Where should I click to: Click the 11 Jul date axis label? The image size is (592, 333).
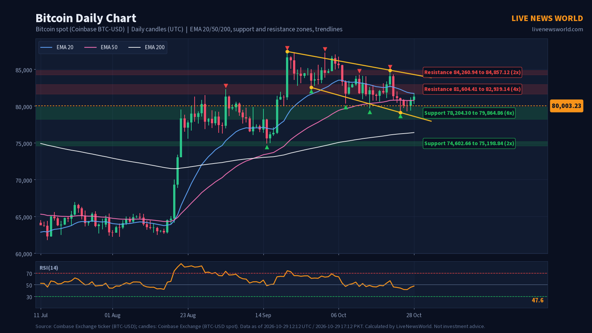pyautogui.click(x=41, y=315)
